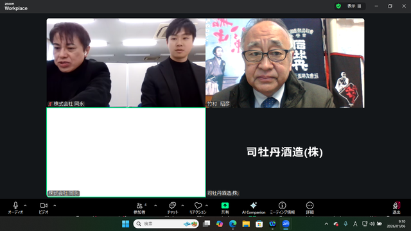Click the taskbar 検索 search box
The image size is (411, 231).
tap(166, 224)
